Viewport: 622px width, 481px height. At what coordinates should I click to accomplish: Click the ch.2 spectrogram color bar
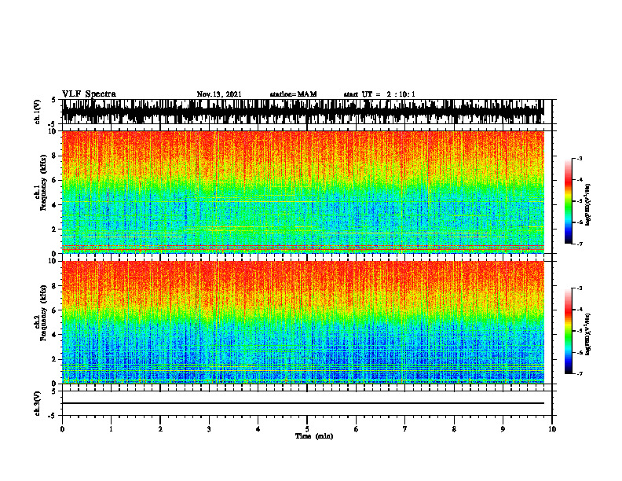[568, 331]
